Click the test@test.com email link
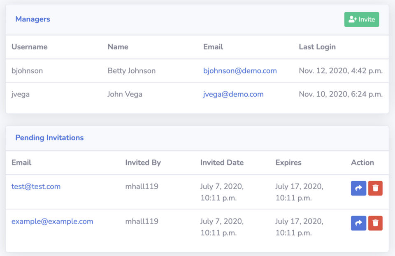The height and width of the screenshot is (256, 395). point(36,186)
